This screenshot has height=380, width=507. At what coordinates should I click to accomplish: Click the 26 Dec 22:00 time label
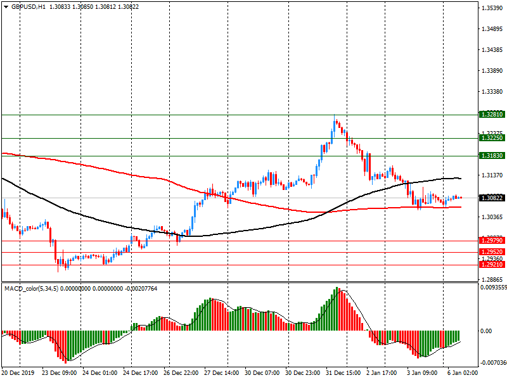181,373
